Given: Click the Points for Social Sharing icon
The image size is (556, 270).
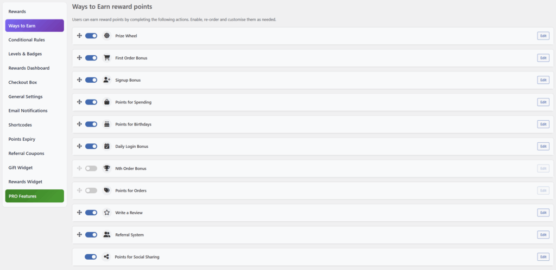Looking at the screenshot, I should coord(106,257).
